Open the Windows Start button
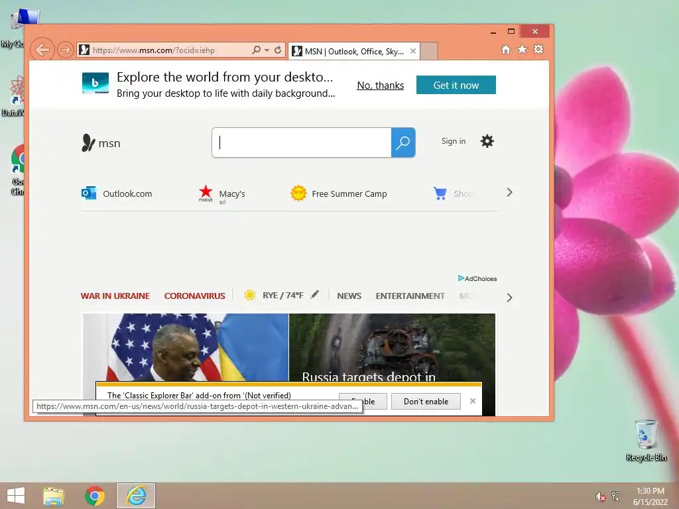The width and height of the screenshot is (679, 509). pos(16,496)
